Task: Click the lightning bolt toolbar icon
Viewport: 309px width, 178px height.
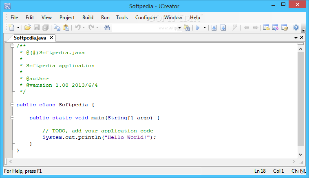Action: 234,28
